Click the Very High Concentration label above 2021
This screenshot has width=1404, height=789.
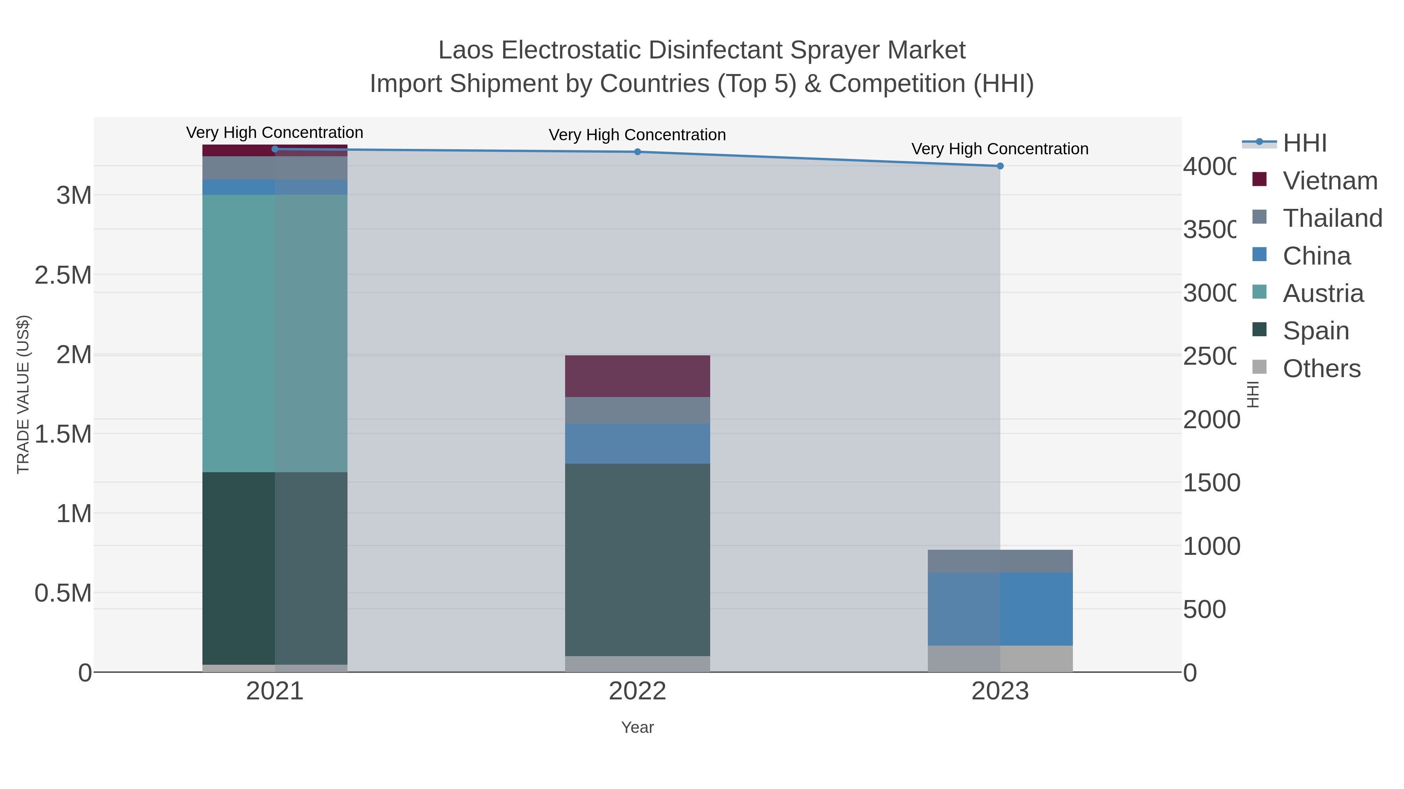point(275,132)
